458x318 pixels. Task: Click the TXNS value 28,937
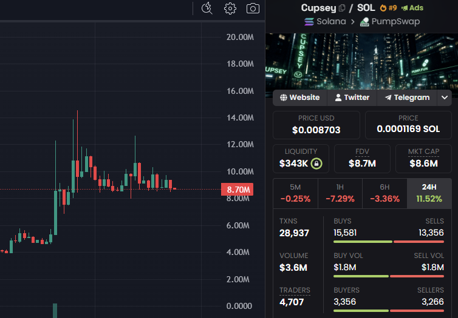(294, 233)
